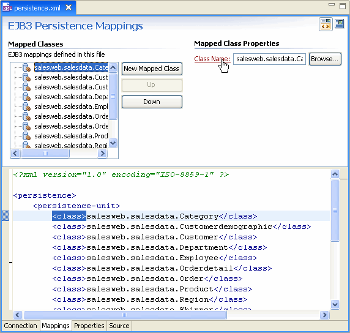Click the salesweb.salesdata.Category class line
Screen dimensions: 350x333
coord(154,216)
